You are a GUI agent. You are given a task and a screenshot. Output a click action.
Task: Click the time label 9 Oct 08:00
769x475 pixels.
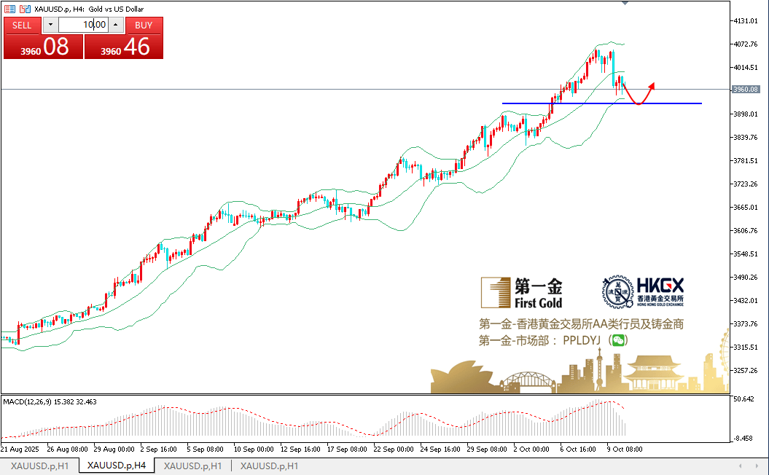click(625, 449)
